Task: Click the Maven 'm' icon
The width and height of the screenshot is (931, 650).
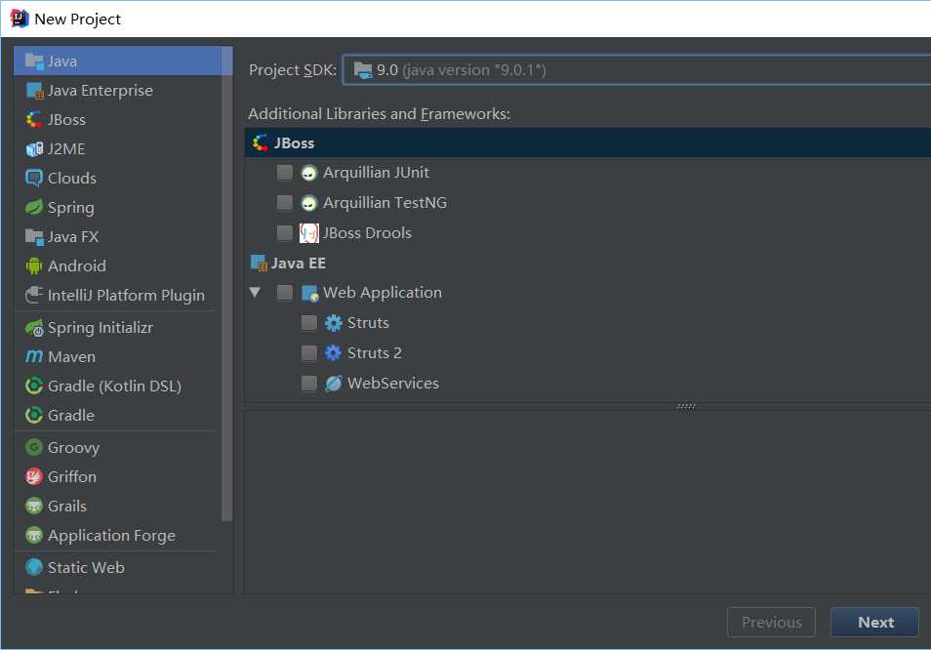Action: click(x=34, y=357)
